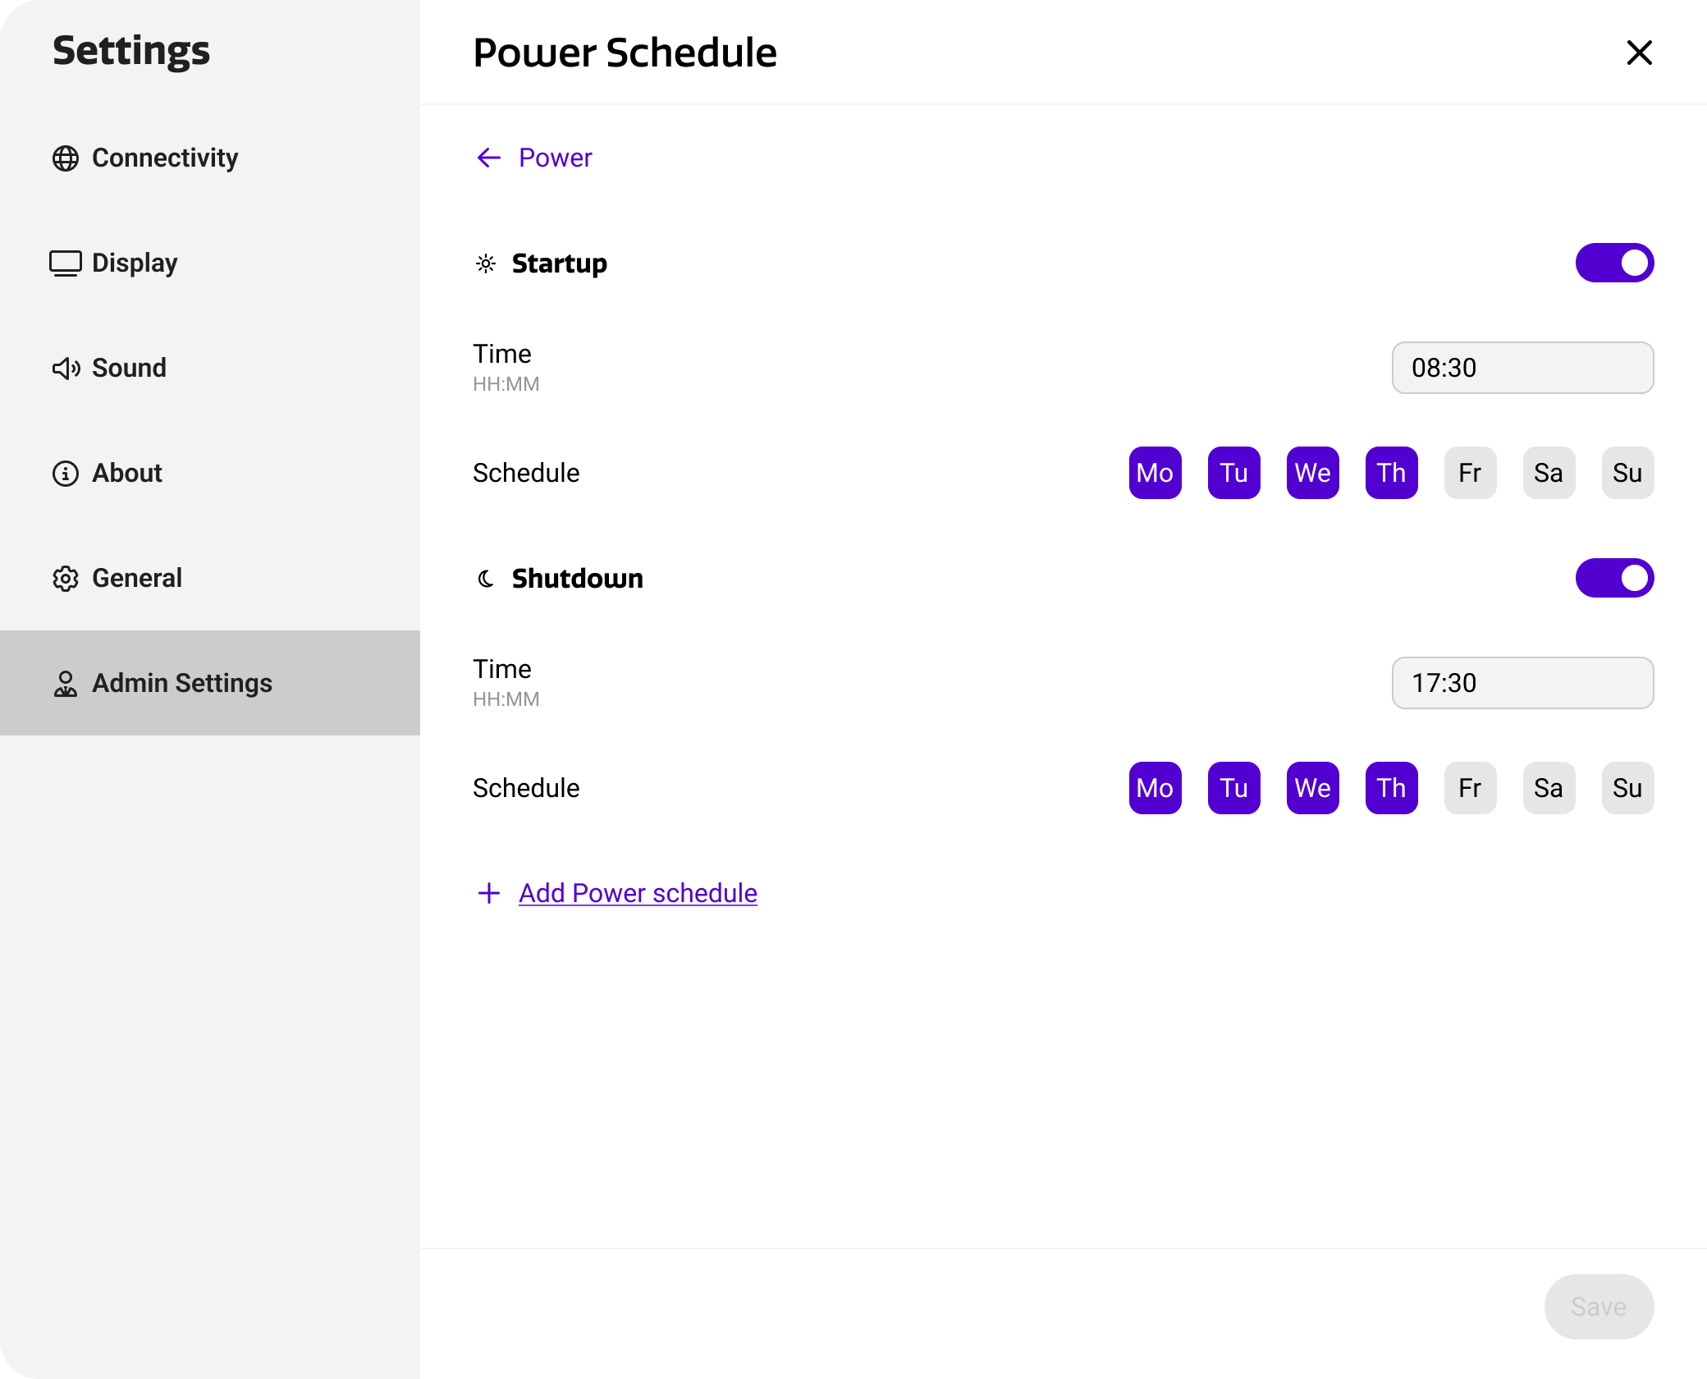Turn off the Shutdown toggle
This screenshot has height=1379, width=1707.
point(1614,578)
